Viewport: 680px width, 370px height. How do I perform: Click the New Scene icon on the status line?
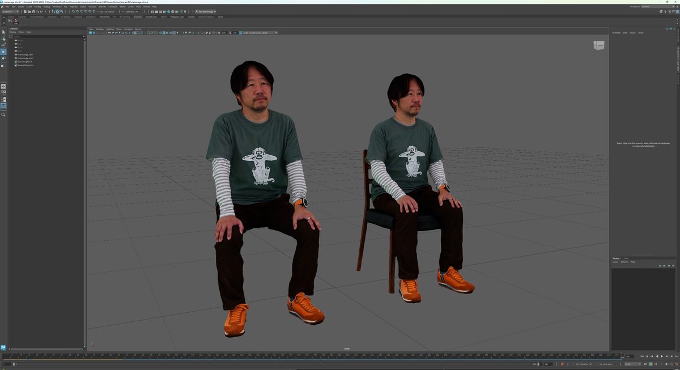25,11
